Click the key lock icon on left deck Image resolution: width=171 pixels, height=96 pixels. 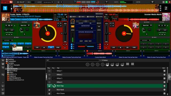(x=61, y=23)
